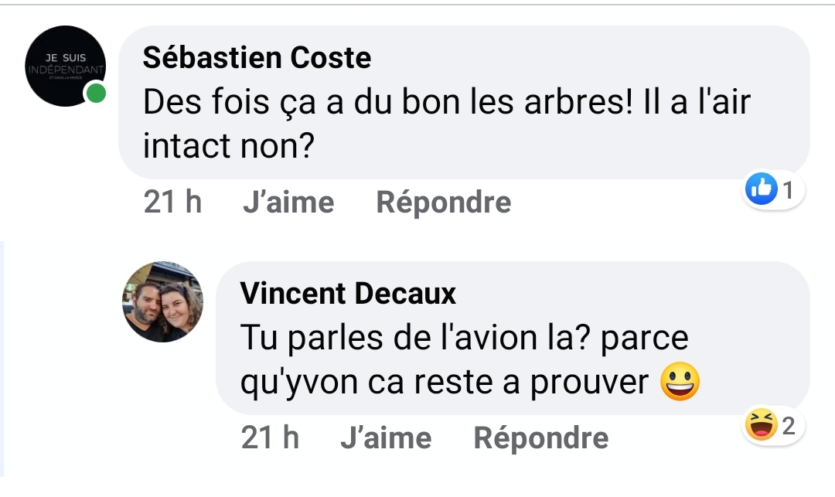835x497 pixels.
Task: Open Vincent Decaux's profile photo
Action: coord(162,301)
